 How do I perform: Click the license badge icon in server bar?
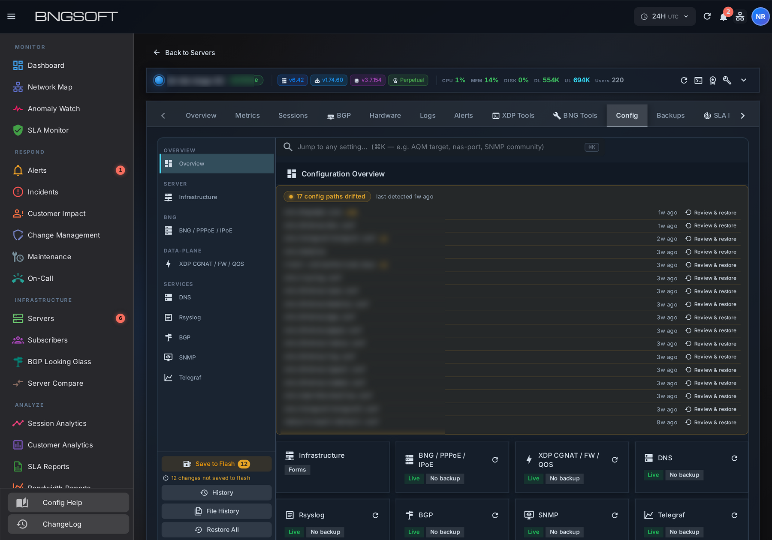[x=712, y=80]
